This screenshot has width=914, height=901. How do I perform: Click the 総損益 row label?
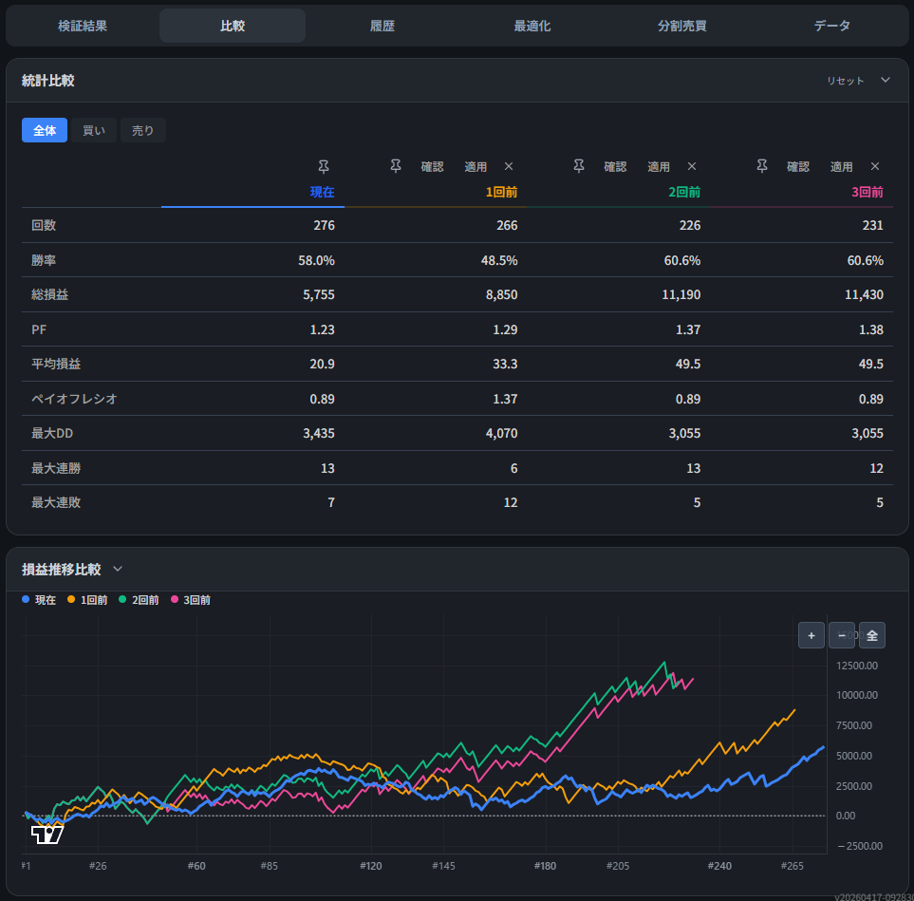pos(50,294)
